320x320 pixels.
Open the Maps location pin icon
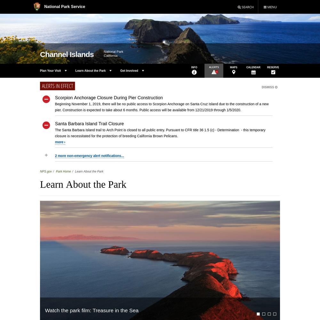pyautogui.click(x=234, y=72)
